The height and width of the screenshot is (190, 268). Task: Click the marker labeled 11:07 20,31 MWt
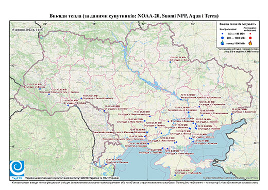click(81, 98)
